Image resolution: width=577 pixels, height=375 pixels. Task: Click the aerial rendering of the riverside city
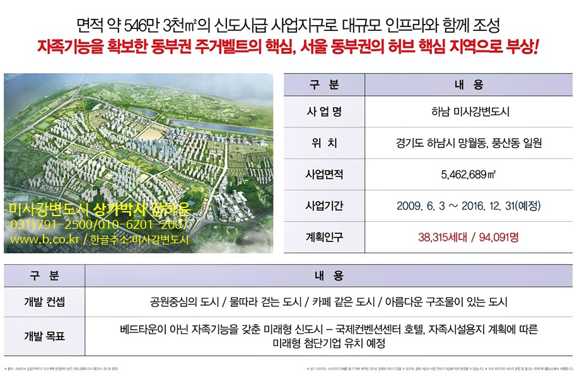click(138, 163)
